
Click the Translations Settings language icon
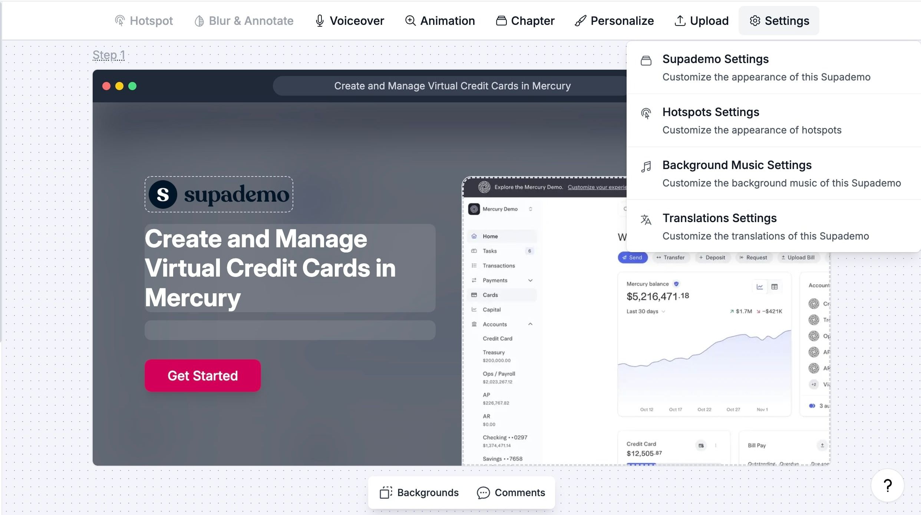point(646,219)
